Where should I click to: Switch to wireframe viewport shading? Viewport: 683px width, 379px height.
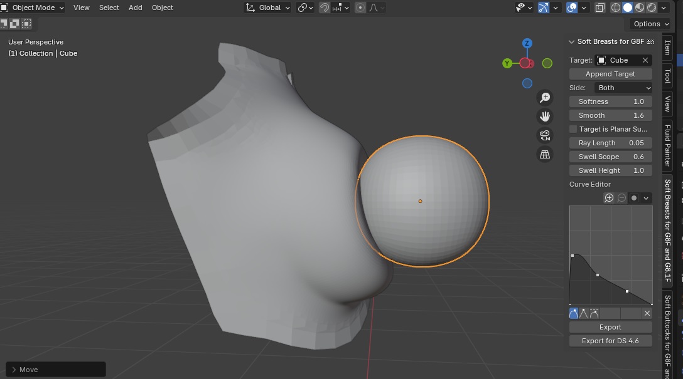(x=615, y=8)
